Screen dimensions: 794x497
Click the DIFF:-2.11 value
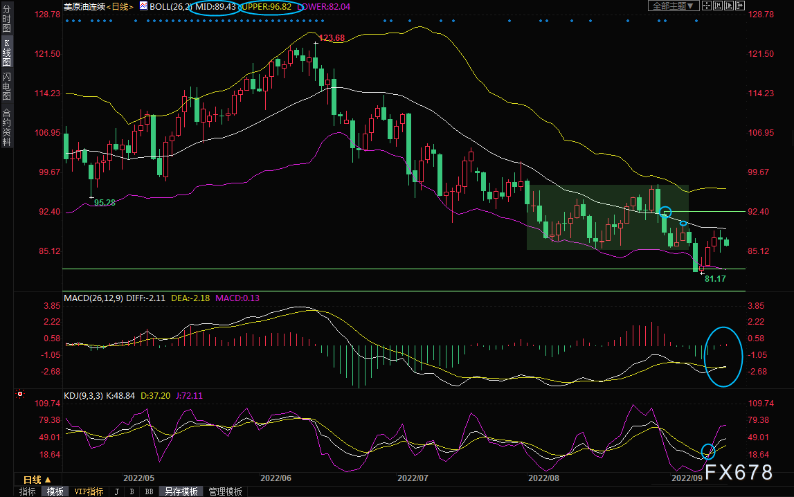point(146,298)
